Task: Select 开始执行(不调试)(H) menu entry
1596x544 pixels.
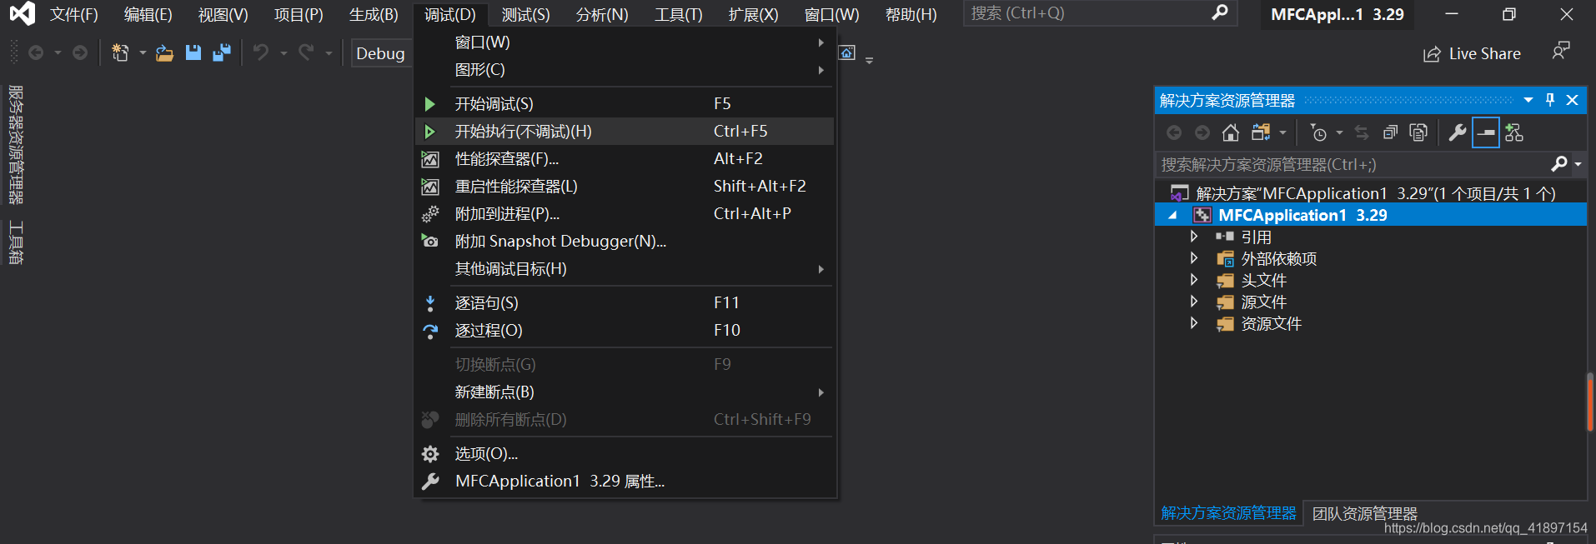Action: [x=625, y=131]
